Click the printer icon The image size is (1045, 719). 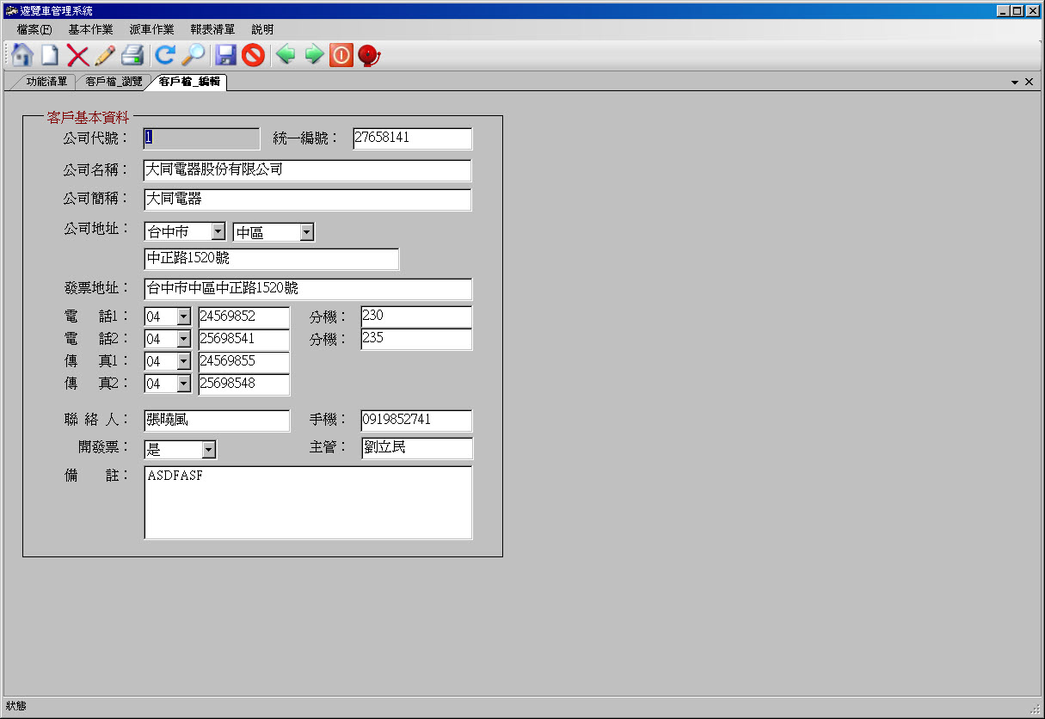[x=132, y=56]
